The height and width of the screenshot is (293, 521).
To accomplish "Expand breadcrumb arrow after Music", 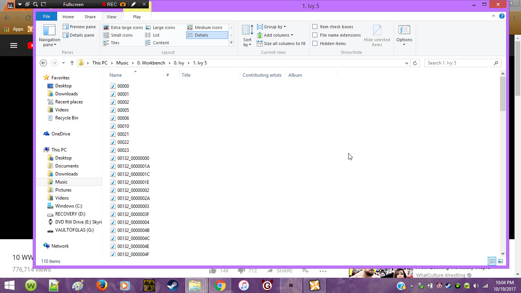I will pos(133,63).
